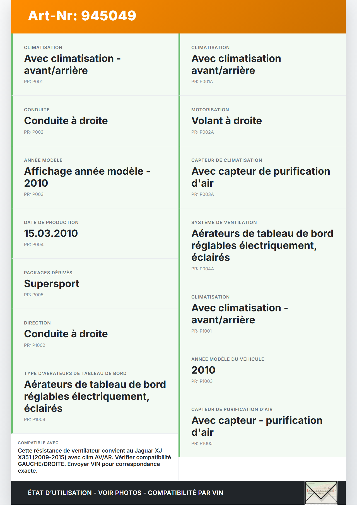This screenshot has width=357, height=505.
Task: Select Avec capteur de purification d'air P003A
Action: click(x=262, y=177)
